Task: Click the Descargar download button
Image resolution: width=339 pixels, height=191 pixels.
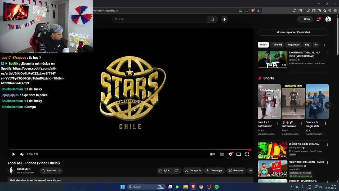Action: click(214, 171)
